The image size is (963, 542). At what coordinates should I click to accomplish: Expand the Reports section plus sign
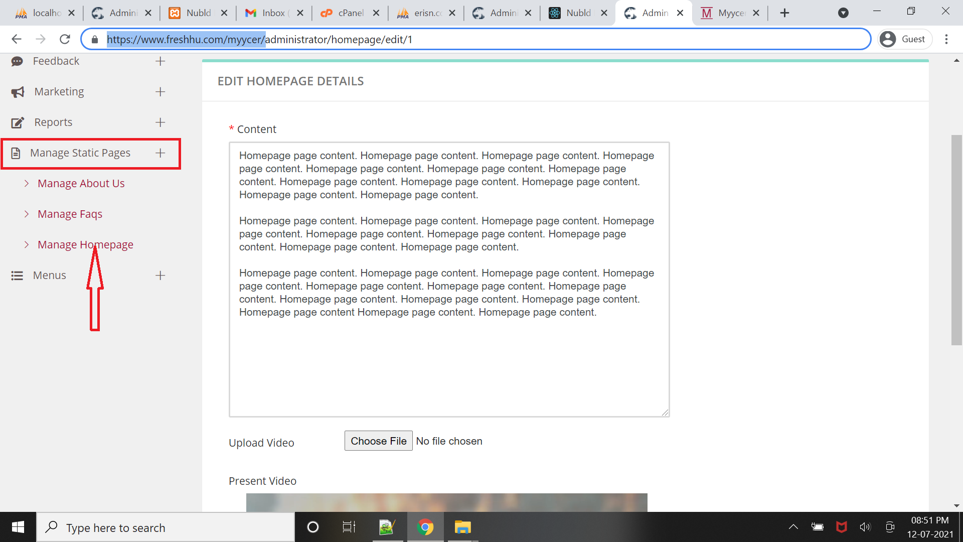[160, 122]
